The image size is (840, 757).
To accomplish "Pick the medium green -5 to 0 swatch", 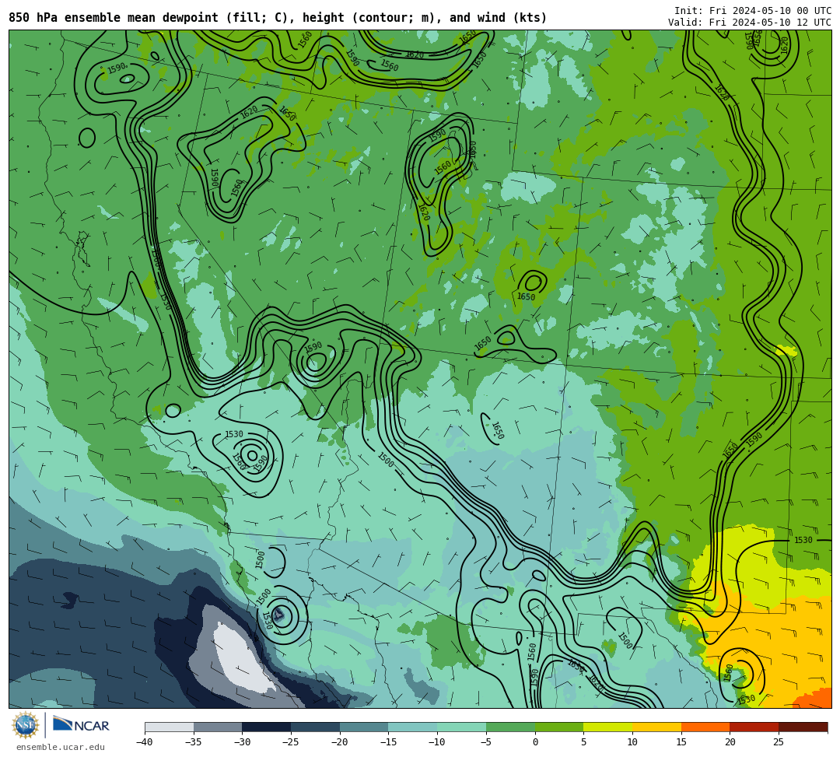I will (510, 727).
